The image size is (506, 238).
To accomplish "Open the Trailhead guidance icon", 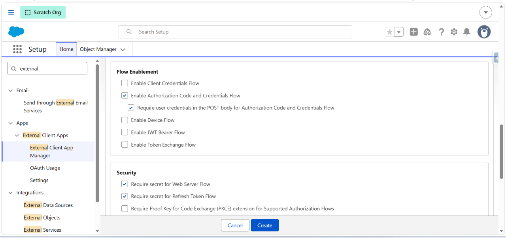I will click(x=427, y=32).
